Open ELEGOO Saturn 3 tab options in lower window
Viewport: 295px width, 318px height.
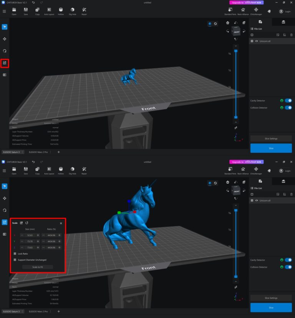coord(23,311)
